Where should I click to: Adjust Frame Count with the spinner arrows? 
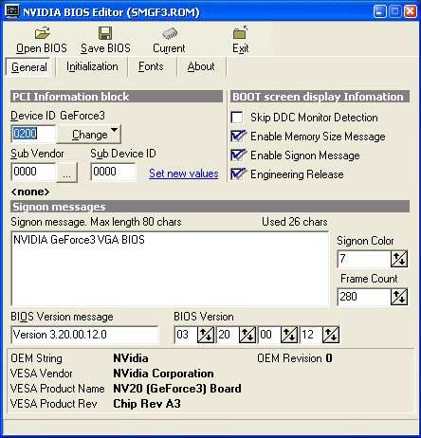(x=399, y=297)
